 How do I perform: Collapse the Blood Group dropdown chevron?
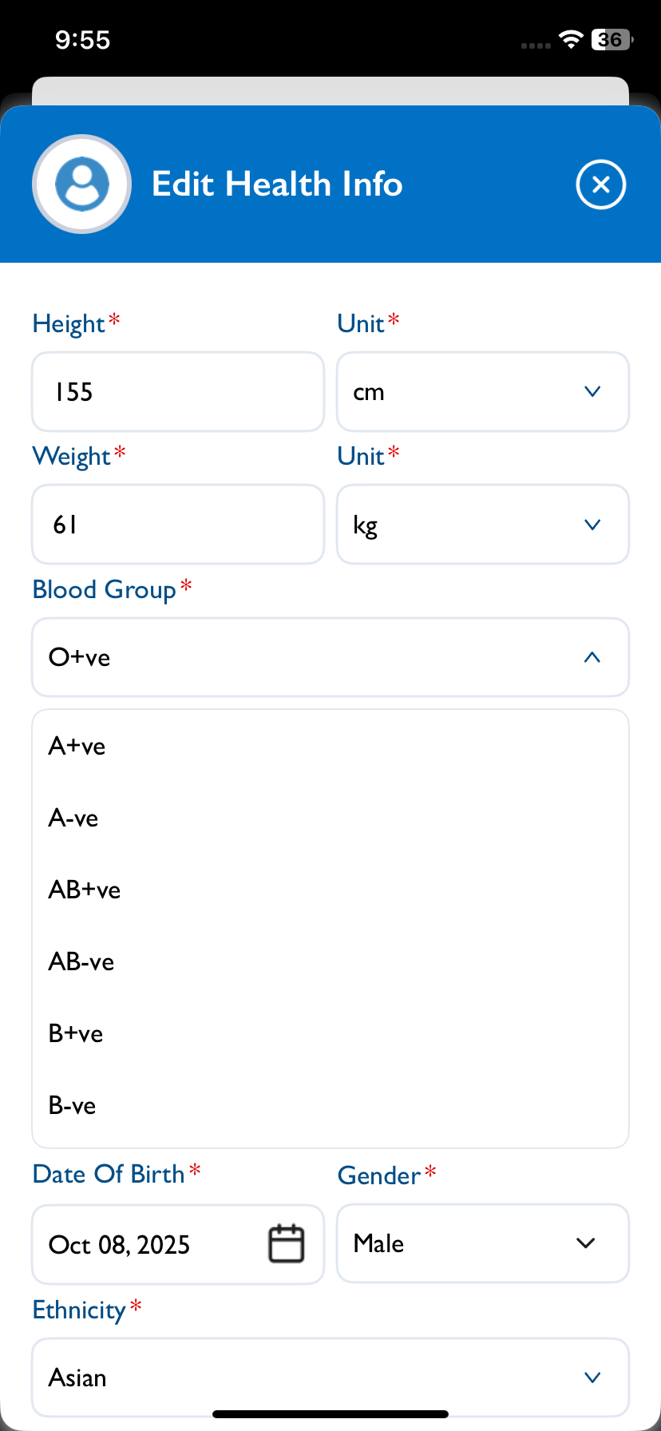coord(592,657)
